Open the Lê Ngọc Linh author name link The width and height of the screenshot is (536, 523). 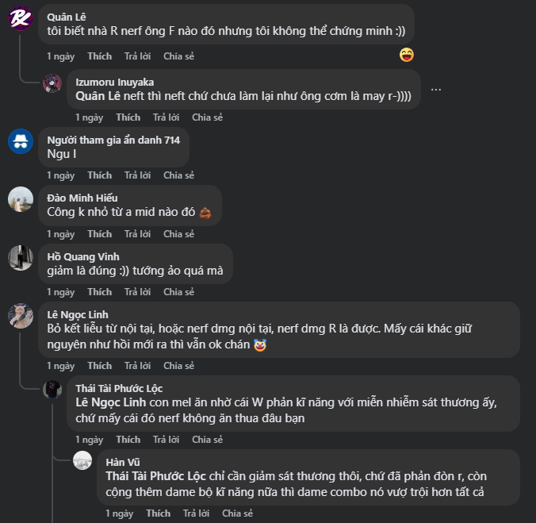78,315
